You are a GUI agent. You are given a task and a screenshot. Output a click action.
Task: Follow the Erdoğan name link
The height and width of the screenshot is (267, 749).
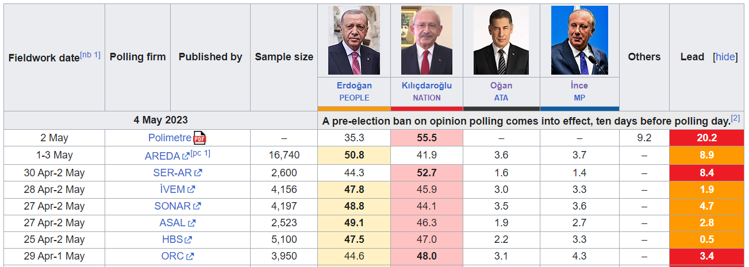pos(354,86)
